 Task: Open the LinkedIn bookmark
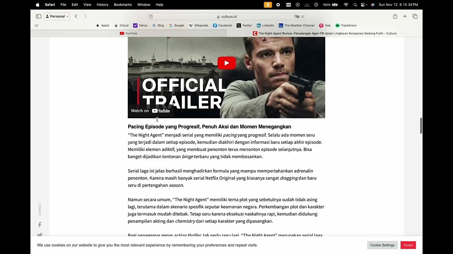point(265,25)
